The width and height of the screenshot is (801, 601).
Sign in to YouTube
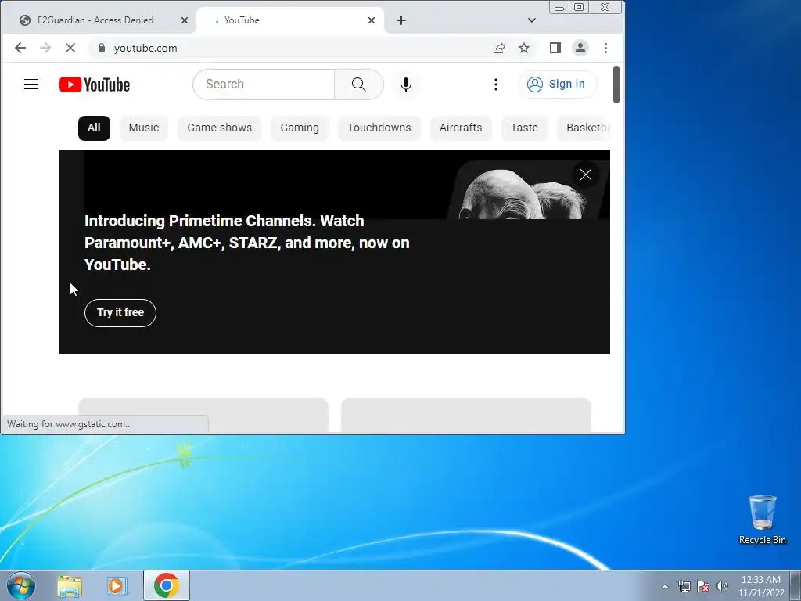tap(556, 85)
